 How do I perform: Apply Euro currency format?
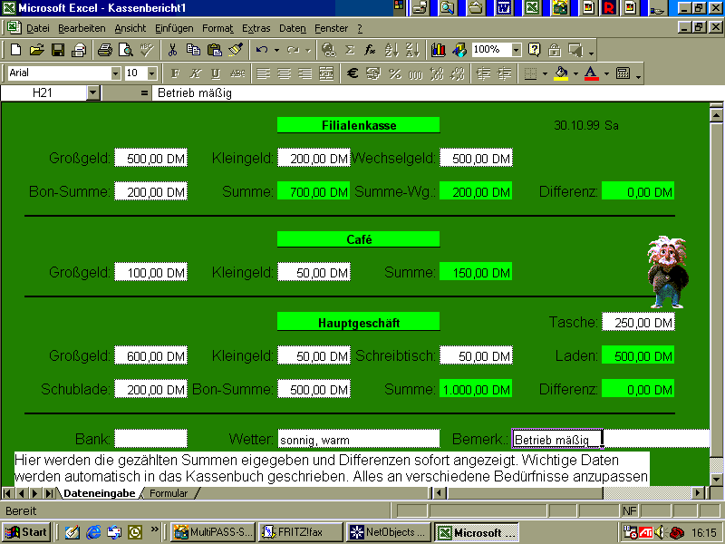[353, 73]
